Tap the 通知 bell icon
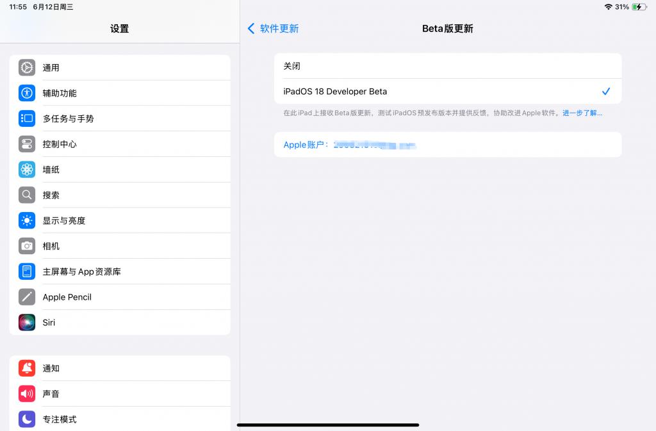Viewport: 656px width, 431px height. coord(27,368)
